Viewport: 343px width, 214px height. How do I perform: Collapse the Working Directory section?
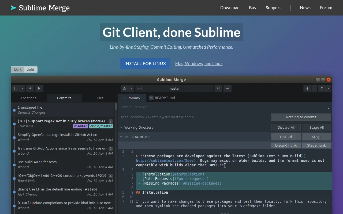point(121,128)
